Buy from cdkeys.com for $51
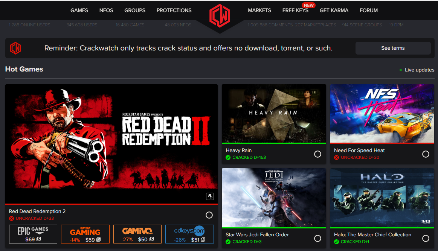The image size is (438, 251). pyautogui.click(x=190, y=234)
